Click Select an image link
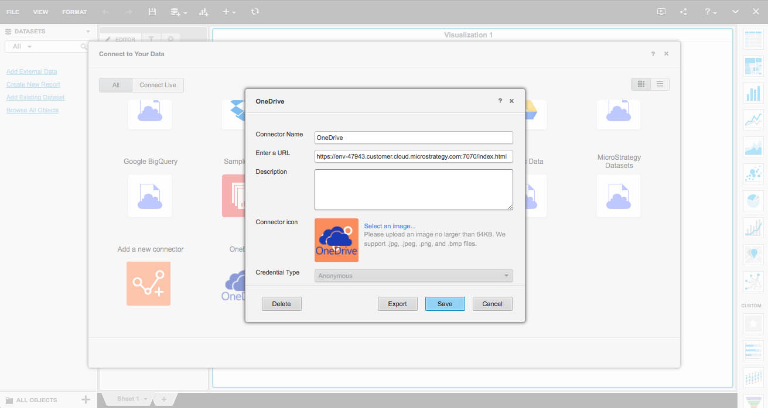768x408 pixels. pyautogui.click(x=390, y=226)
